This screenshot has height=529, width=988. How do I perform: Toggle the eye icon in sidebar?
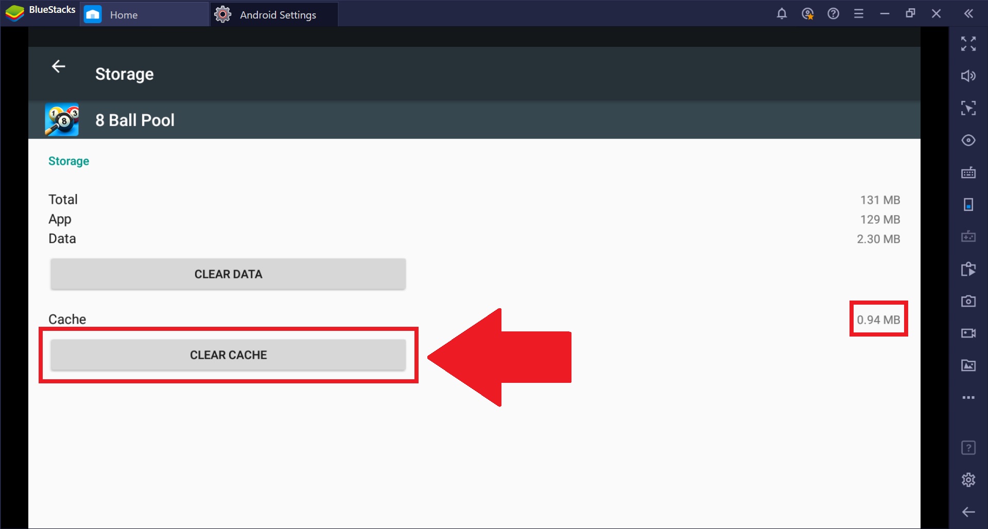tap(968, 140)
